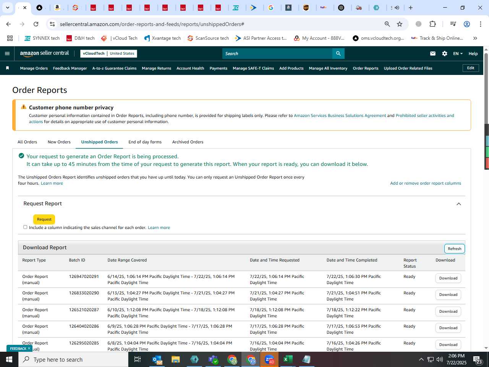This screenshot has width=489, height=367.
Task: Click the browser zoom magnifier icon in the address bar
Action: click(x=387, y=24)
